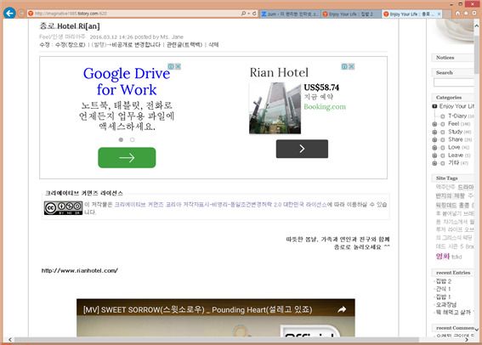This screenshot has height=345, width=482.
Task: Click the 비공개로 변경합니다 link
Action: (136, 45)
